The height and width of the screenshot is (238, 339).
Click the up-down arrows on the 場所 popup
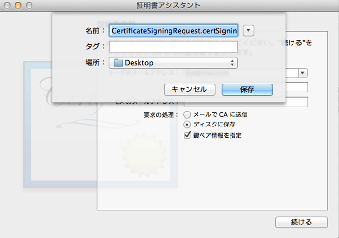pos(232,63)
